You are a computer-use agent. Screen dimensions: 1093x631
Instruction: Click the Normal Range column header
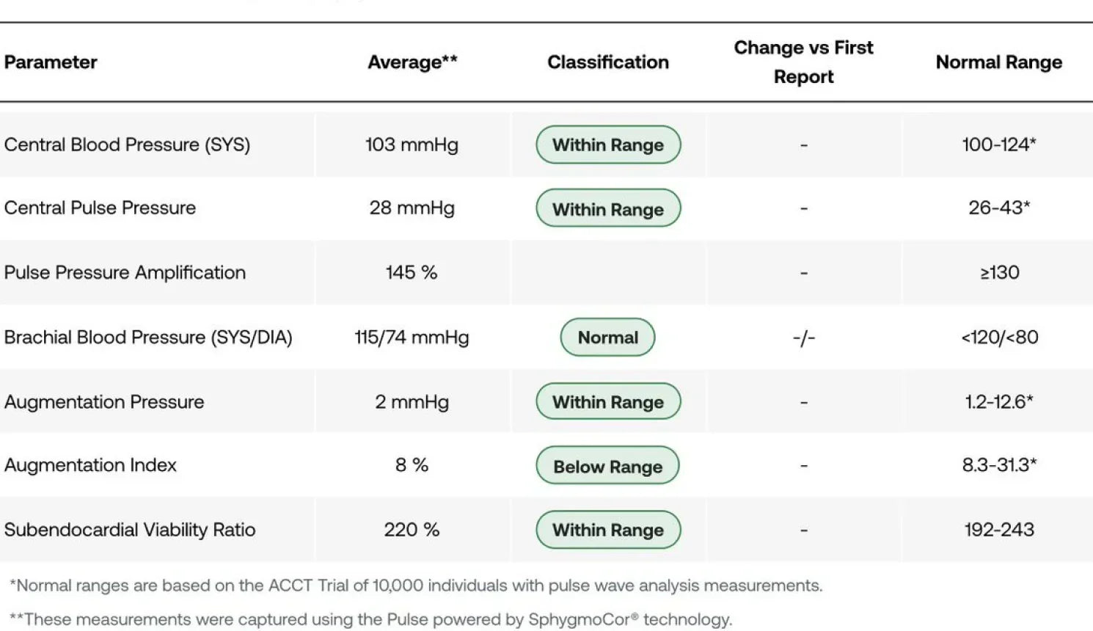coord(998,62)
